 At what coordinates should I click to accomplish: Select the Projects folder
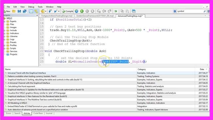click(14, 54)
